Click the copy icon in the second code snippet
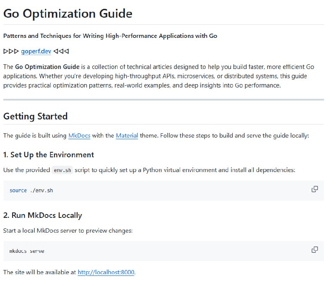This screenshot has height=286, width=336. click(314, 249)
